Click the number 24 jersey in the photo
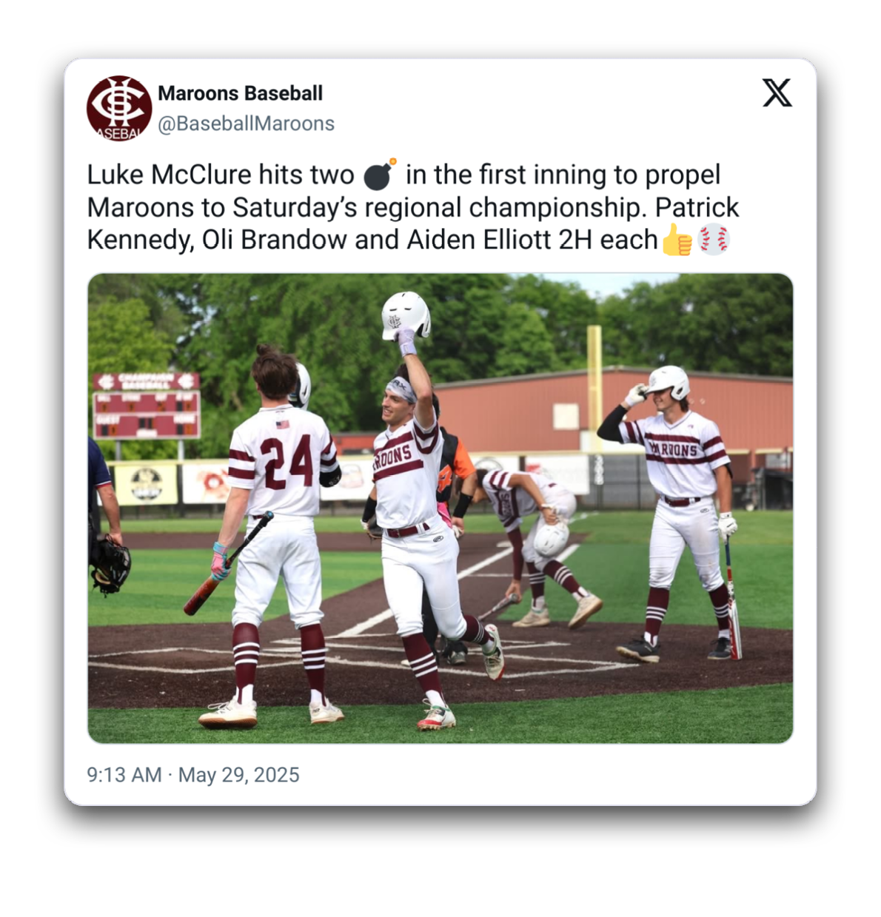Screen dimensions: 881x917 click(x=280, y=461)
